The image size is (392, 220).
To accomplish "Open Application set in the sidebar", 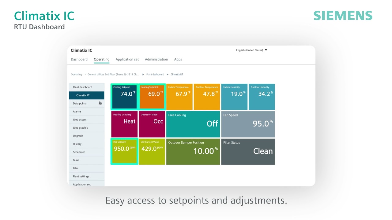I will pos(87,184).
